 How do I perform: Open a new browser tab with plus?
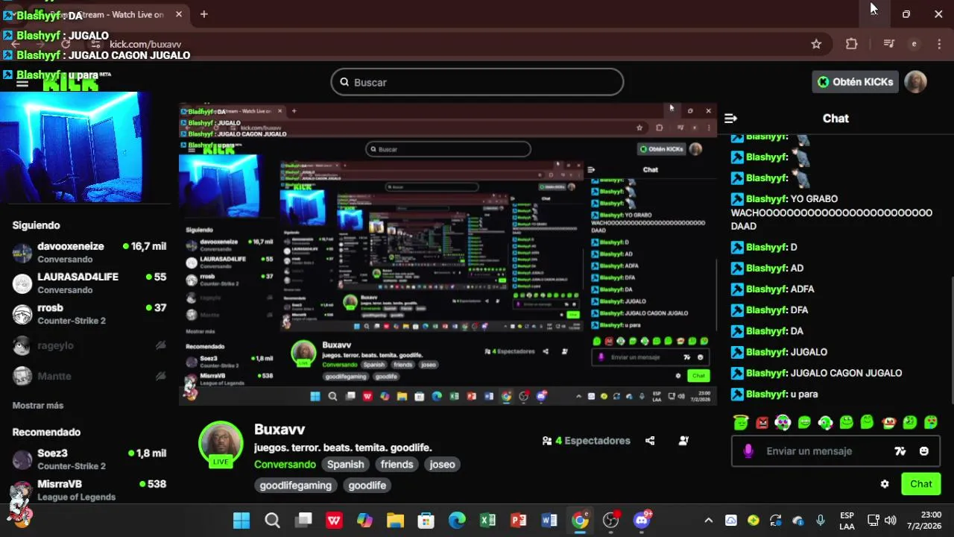(x=203, y=14)
